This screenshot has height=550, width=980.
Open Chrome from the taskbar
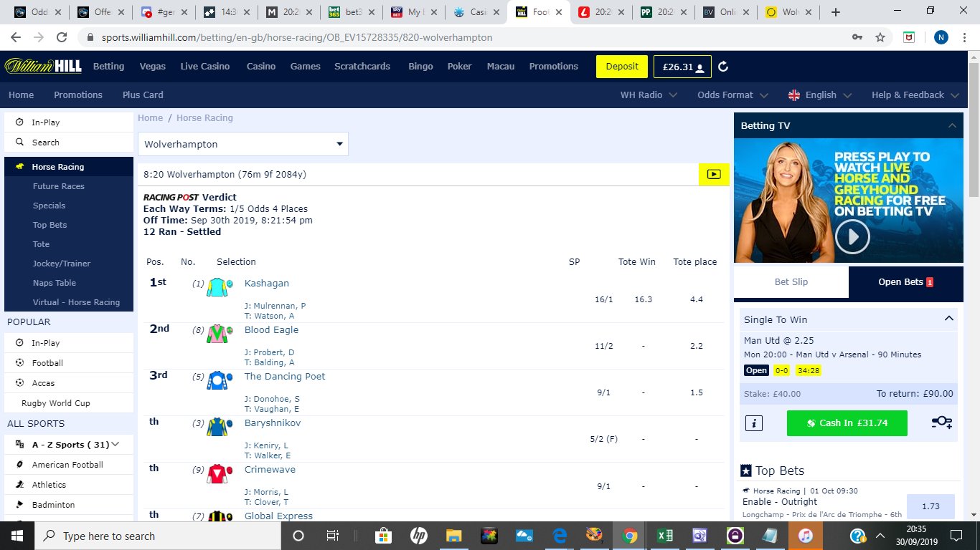[630, 536]
